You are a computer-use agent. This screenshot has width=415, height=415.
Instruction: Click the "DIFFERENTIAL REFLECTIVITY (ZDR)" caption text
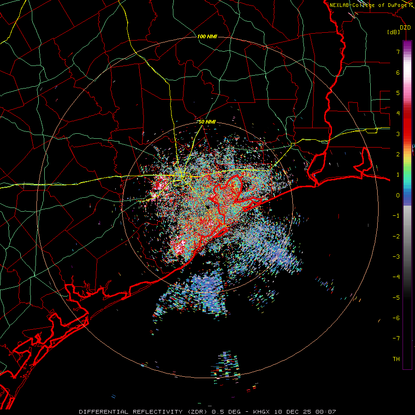pyautogui.click(x=144, y=412)
